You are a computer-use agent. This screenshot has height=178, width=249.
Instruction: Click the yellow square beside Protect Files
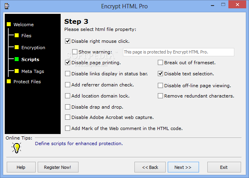(9, 81)
